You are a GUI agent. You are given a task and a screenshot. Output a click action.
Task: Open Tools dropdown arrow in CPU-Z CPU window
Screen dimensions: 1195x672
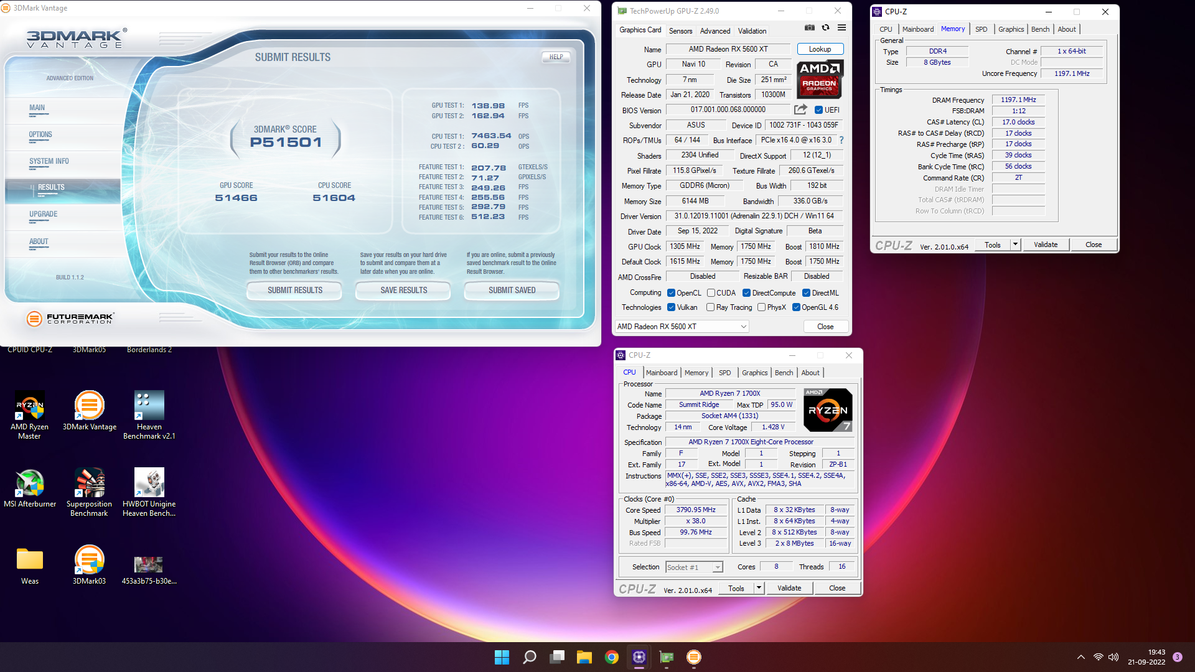[759, 588]
